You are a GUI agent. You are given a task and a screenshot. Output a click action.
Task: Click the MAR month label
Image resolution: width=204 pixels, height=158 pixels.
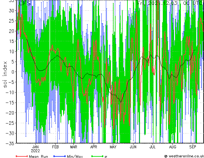click(x=74, y=147)
